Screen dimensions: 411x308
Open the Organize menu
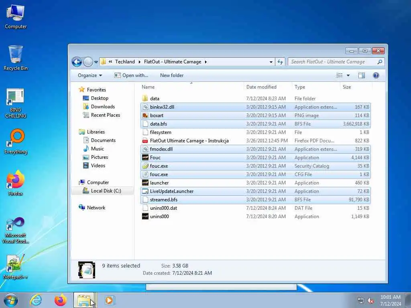90,75
